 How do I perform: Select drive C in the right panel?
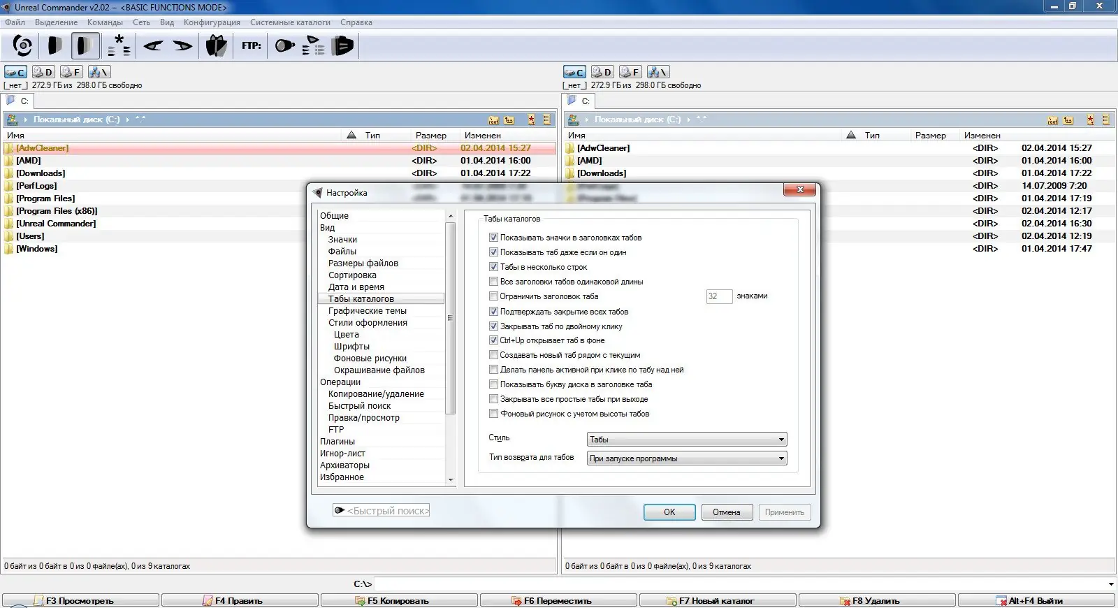coord(574,72)
